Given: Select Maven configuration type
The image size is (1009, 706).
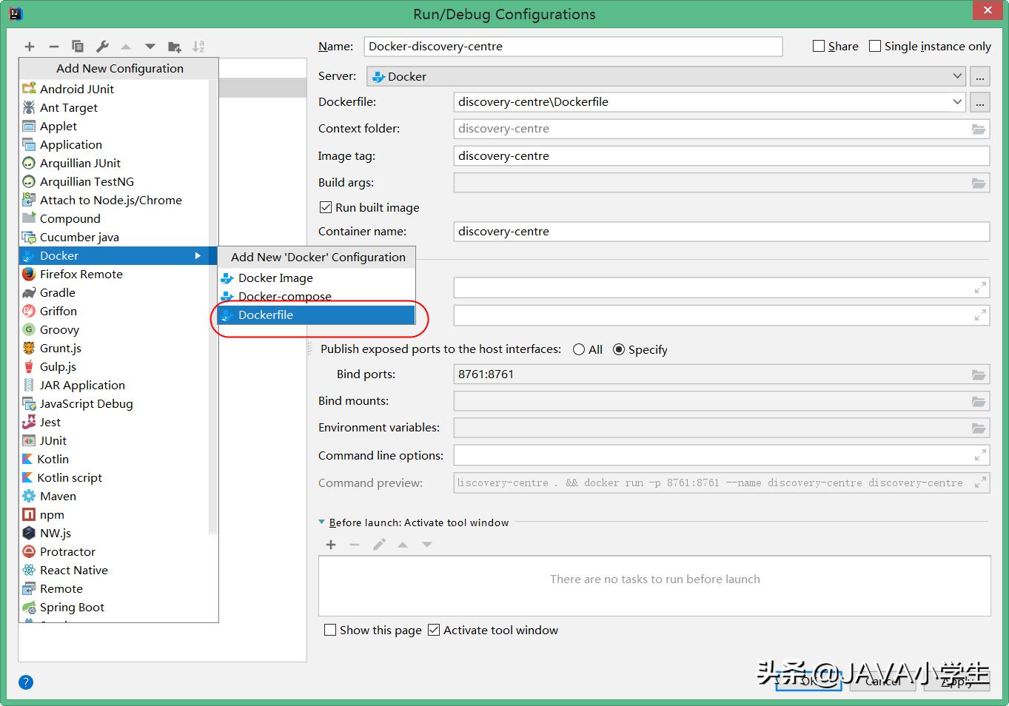Looking at the screenshot, I should [x=114, y=497].
